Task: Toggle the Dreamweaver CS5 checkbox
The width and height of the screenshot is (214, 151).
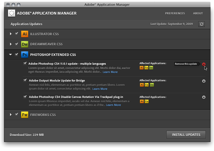Action: [x=16, y=44]
